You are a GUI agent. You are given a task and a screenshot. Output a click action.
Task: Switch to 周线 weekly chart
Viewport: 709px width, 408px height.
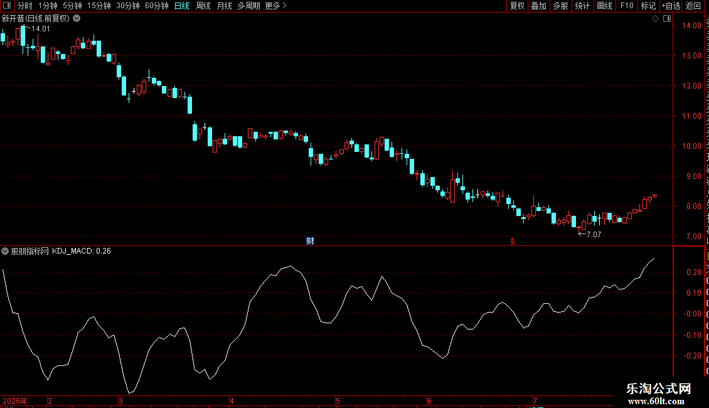coord(203,6)
